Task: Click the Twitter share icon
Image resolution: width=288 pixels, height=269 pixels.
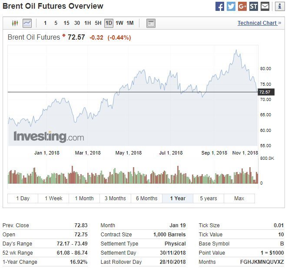Action: 231,7
